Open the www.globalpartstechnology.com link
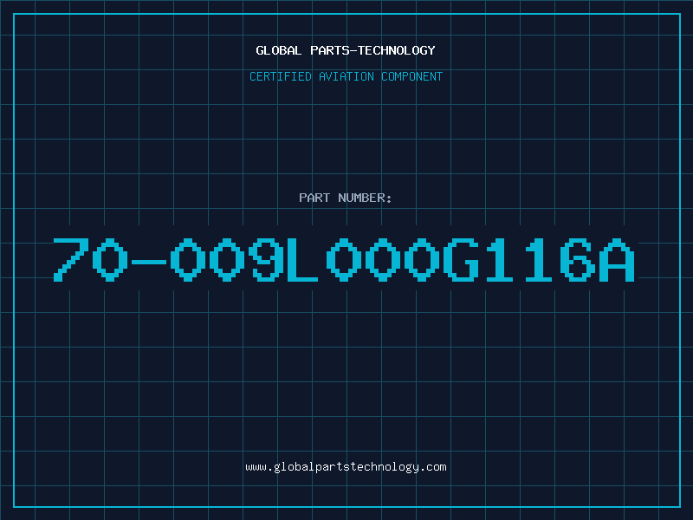The width and height of the screenshot is (693, 520). pyautogui.click(x=346, y=467)
